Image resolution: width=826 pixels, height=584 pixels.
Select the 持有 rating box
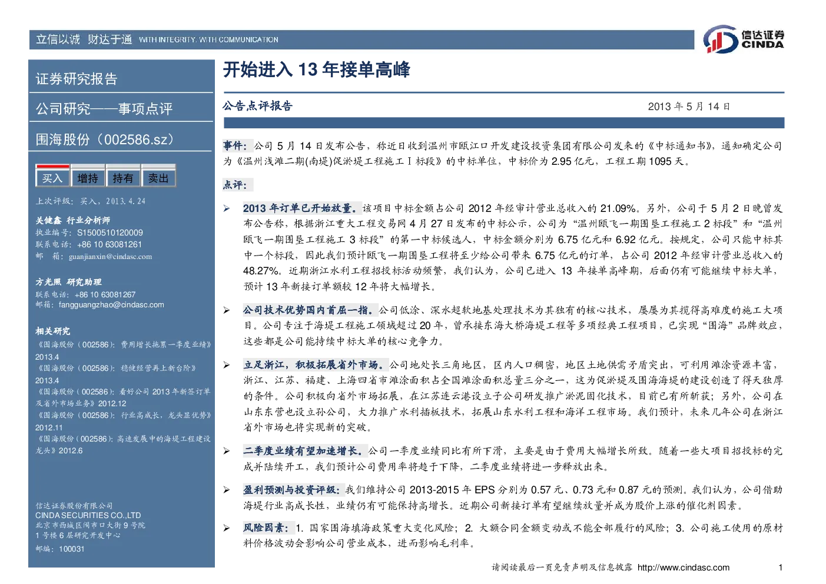[123, 178]
